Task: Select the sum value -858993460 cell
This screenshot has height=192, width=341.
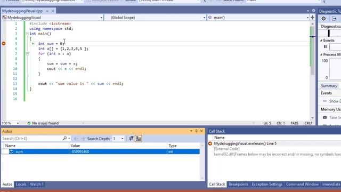Action: click(x=118, y=151)
